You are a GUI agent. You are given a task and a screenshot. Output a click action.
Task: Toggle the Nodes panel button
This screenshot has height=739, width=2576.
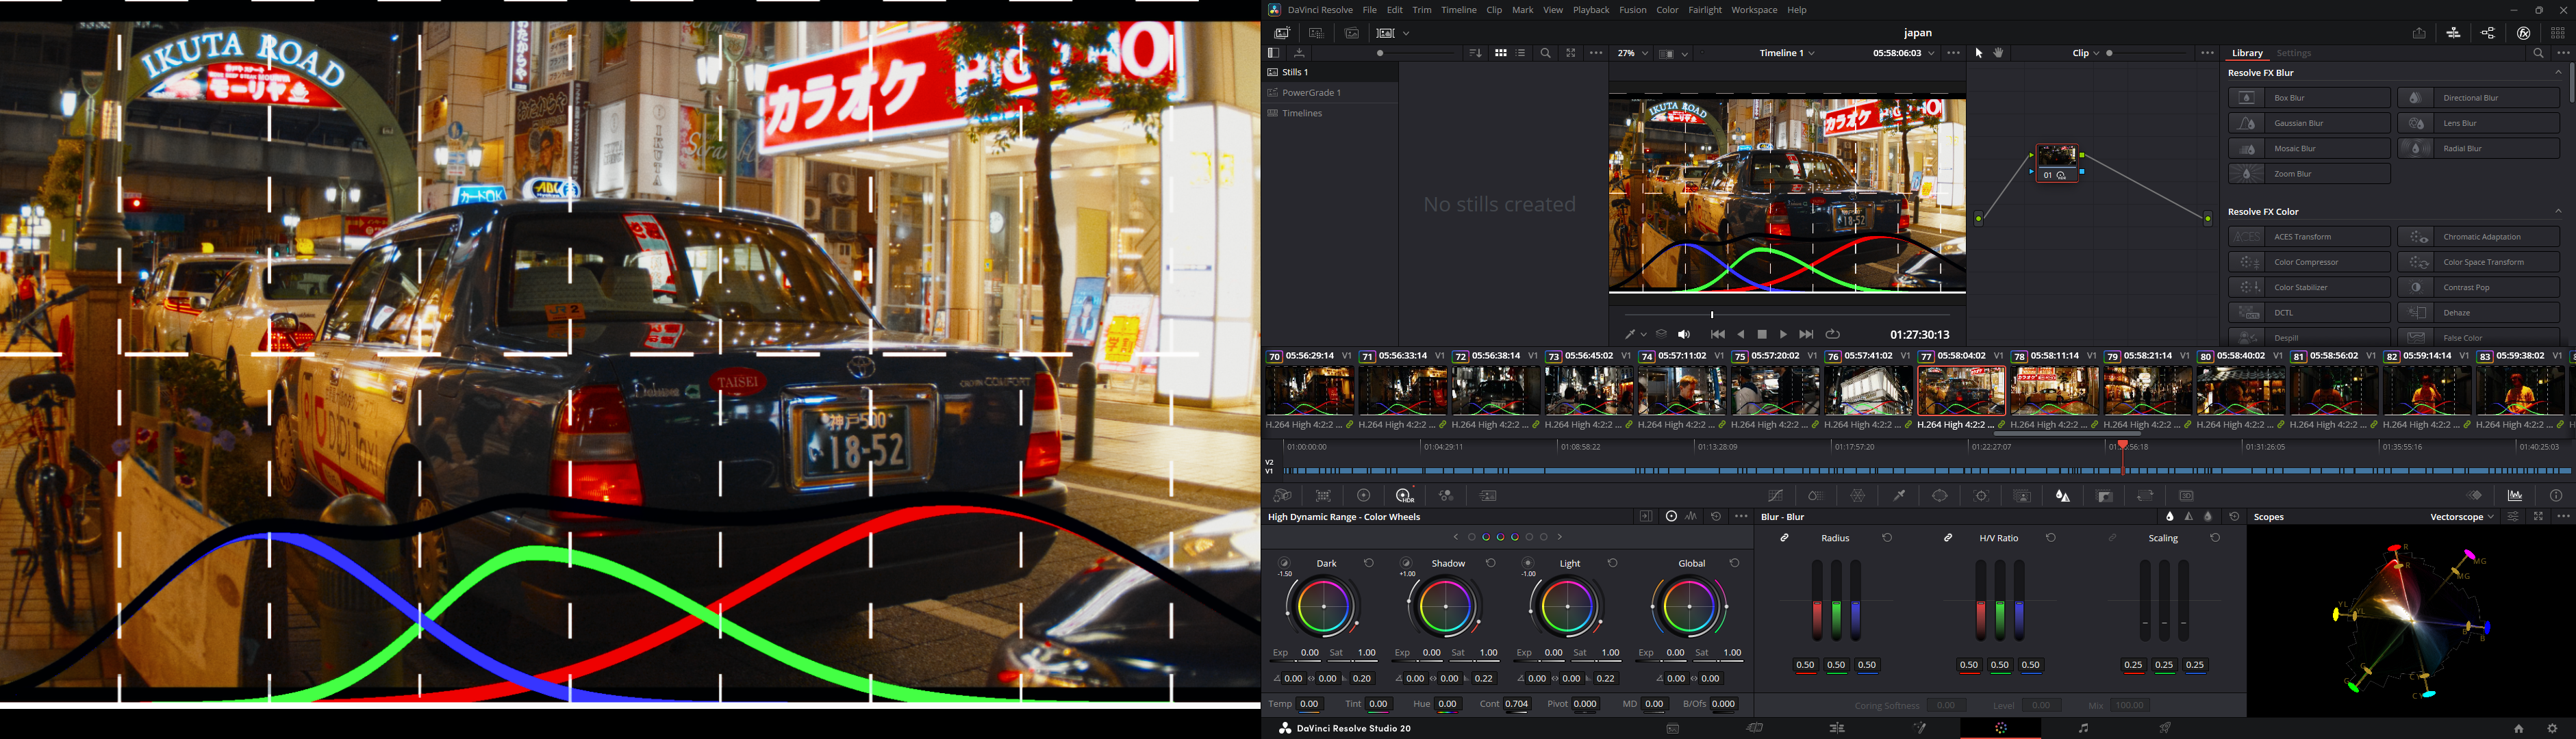pyautogui.click(x=2488, y=33)
